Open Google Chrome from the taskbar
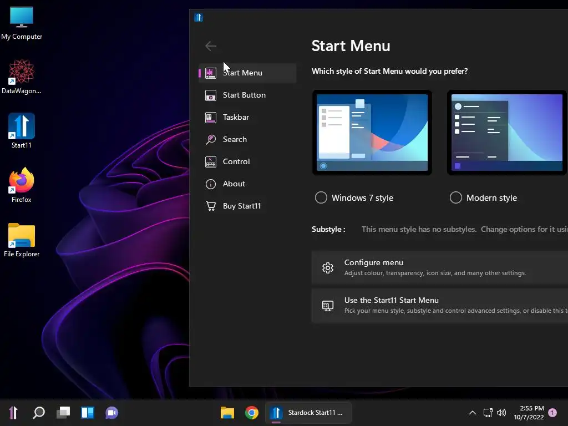568x426 pixels. click(252, 413)
